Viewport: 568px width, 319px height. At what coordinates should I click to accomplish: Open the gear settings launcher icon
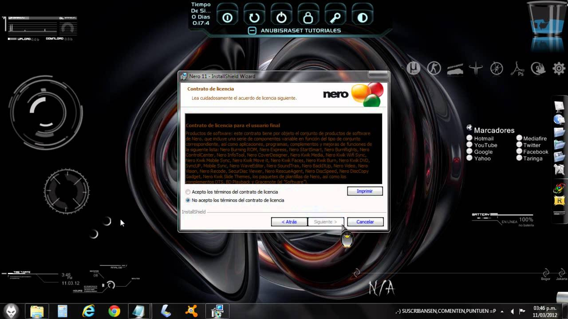click(559, 68)
